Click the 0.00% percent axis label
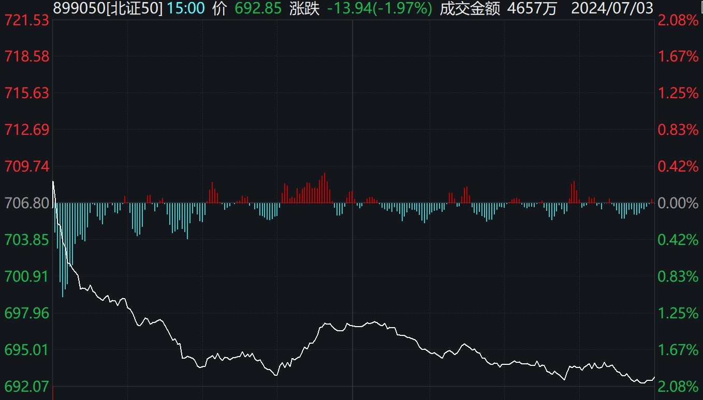703x400 pixels. click(678, 203)
